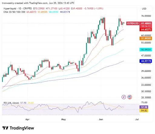The width and height of the screenshot is (155, 134).
Task: Click the Hyperliquid · 1D · CRYPTO title
Action: point(18,8)
